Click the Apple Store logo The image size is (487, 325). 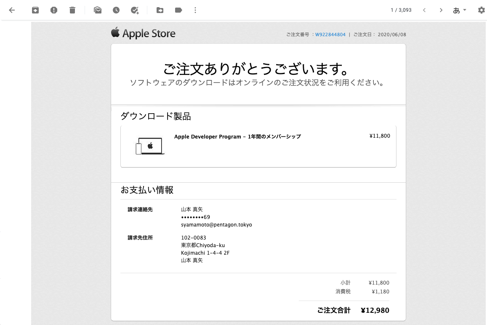pyautogui.click(x=143, y=33)
